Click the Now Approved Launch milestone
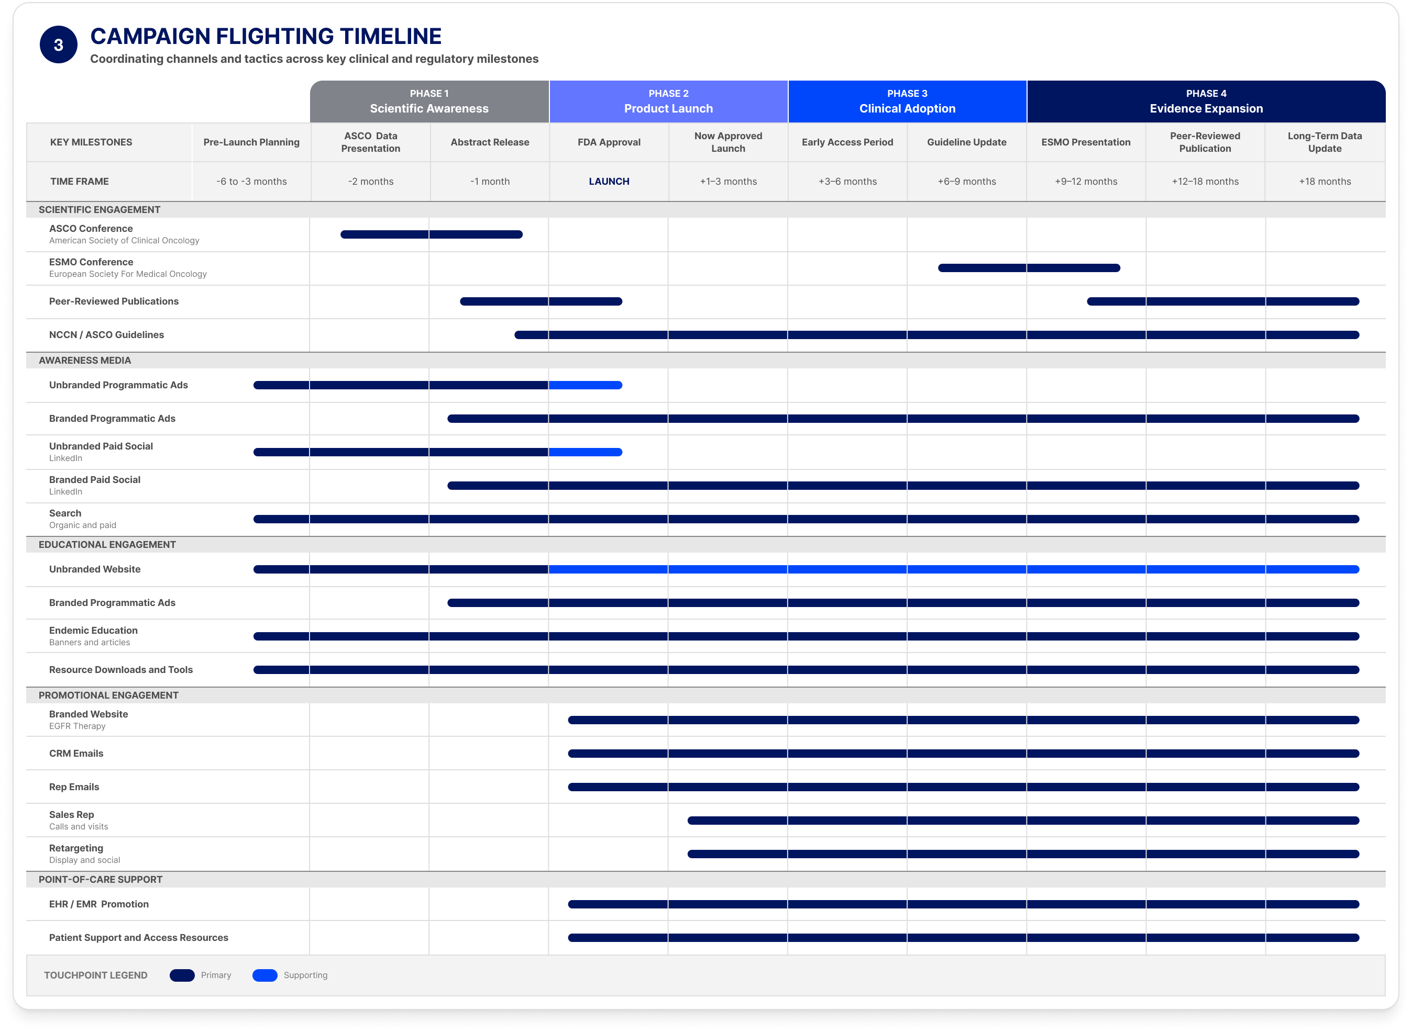Screen dimensions: 1412x1033 pyautogui.click(x=729, y=142)
